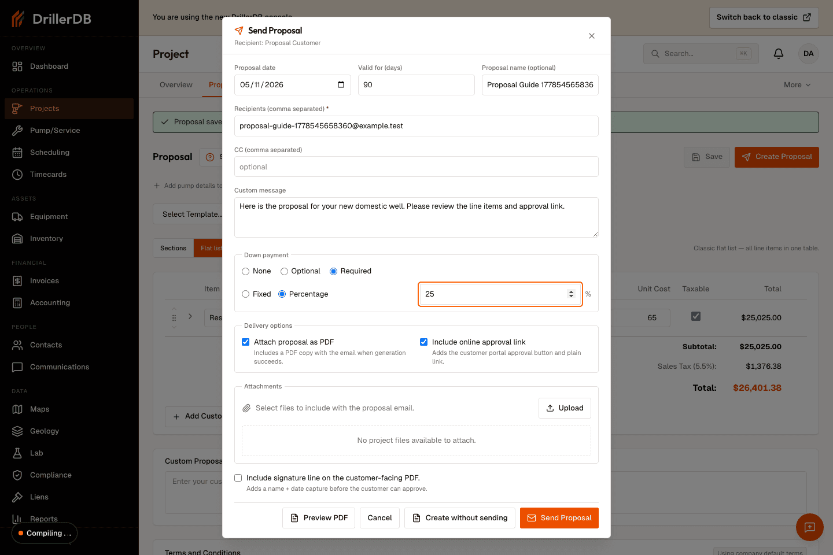Open calendar picker in Proposal date field

[x=341, y=85]
